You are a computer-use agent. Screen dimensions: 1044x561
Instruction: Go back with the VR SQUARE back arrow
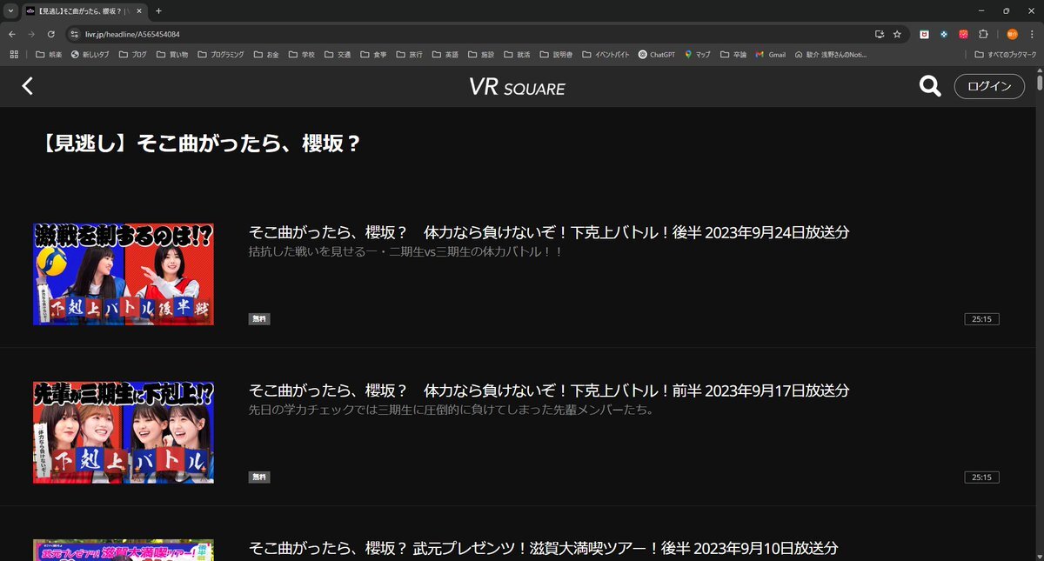tap(27, 86)
